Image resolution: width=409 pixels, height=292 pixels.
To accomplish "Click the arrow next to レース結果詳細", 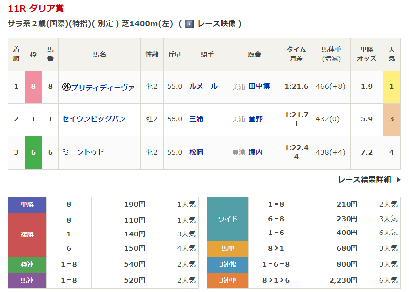I will coord(398,180).
